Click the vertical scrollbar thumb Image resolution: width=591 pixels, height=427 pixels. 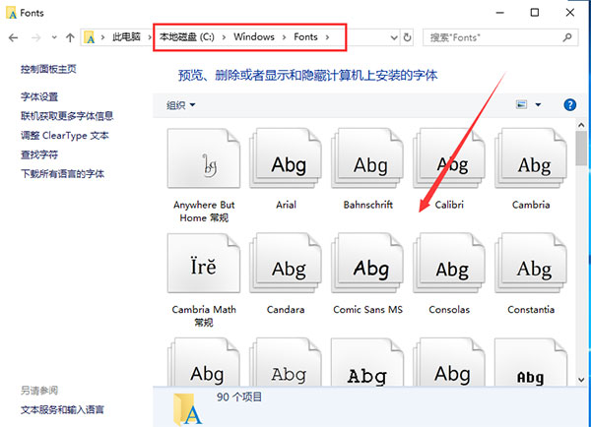coord(581,148)
